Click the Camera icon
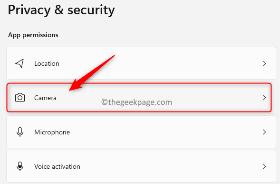 pos(20,98)
